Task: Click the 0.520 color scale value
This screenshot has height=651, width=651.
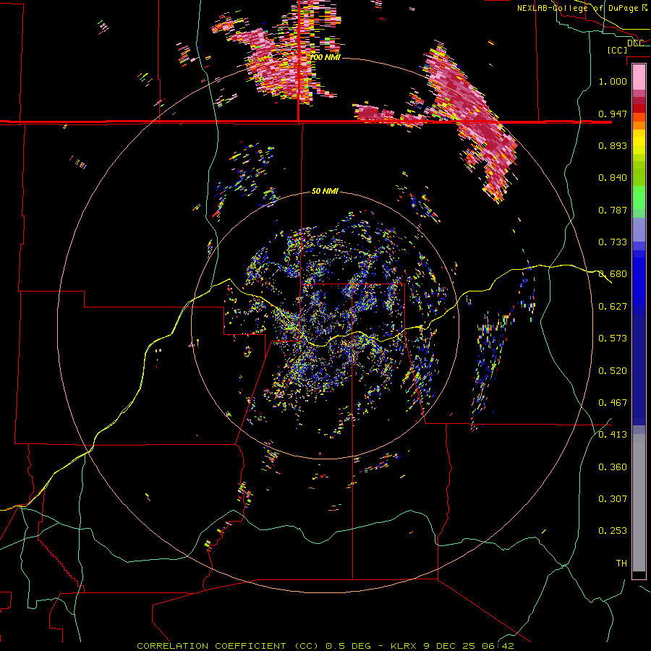Action: coord(613,371)
